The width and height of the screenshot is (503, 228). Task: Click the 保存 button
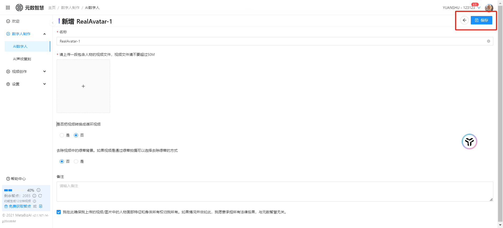(481, 20)
